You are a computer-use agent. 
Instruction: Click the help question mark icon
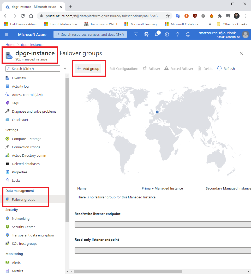[178, 34]
